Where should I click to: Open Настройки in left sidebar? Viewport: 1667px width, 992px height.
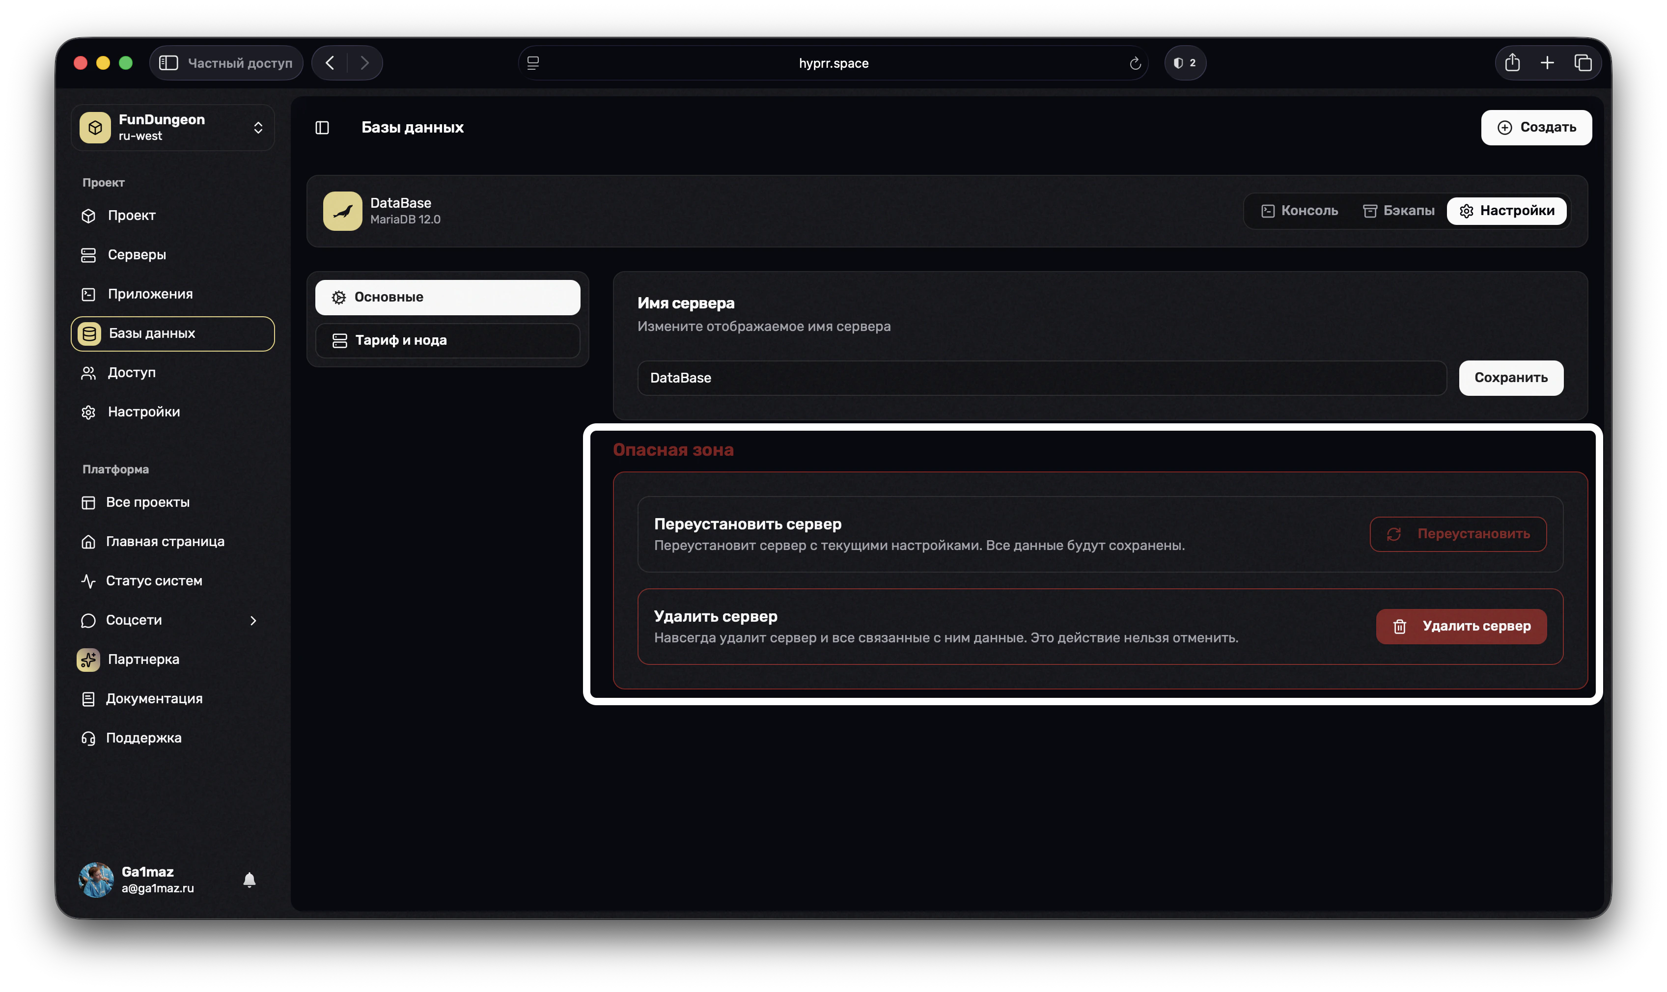click(172, 412)
